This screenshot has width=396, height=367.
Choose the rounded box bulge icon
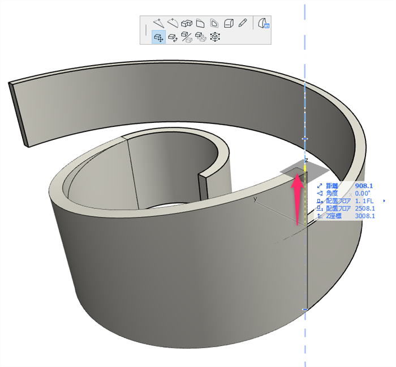point(229,24)
